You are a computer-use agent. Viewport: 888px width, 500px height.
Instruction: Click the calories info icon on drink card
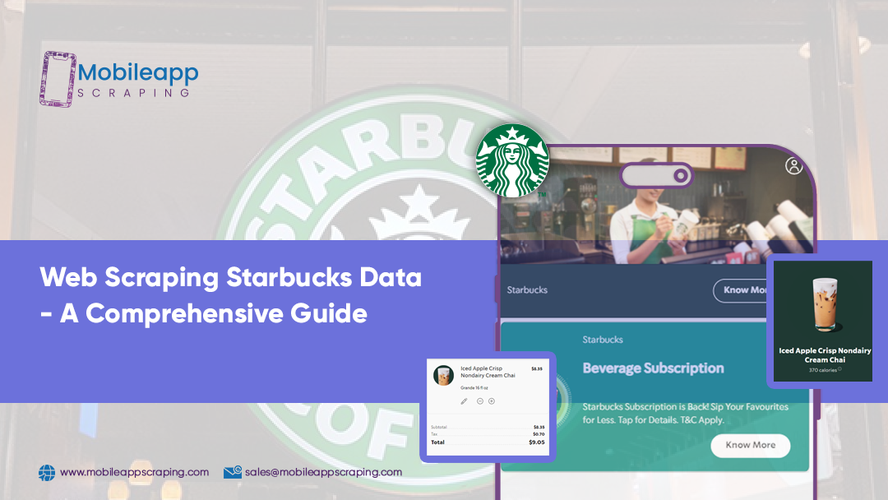click(839, 369)
